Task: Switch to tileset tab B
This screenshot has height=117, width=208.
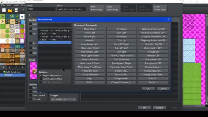Action: point(10,67)
